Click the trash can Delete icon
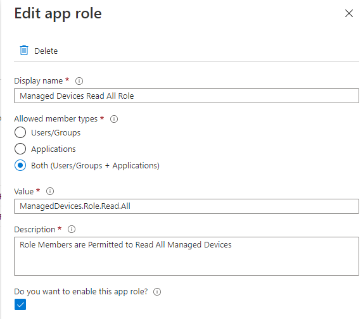Viewport: 363px width, 319px height. (24, 51)
